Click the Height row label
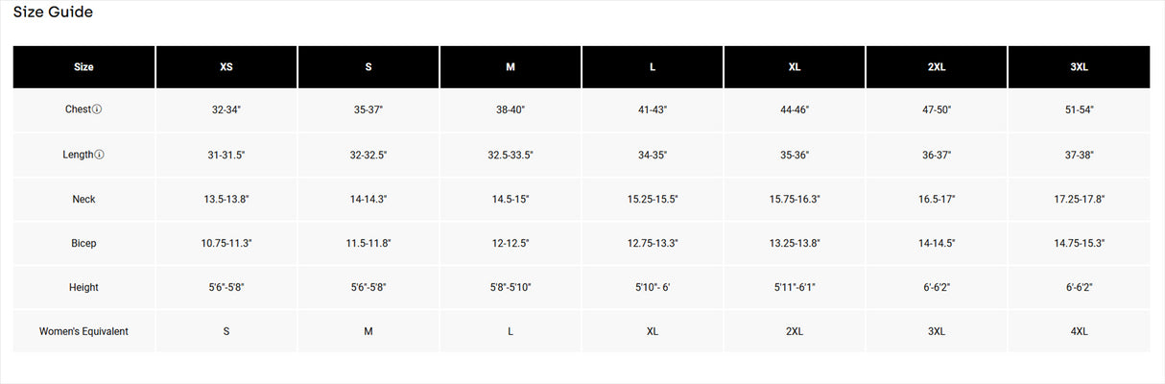The width and height of the screenshot is (1165, 384). click(83, 287)
